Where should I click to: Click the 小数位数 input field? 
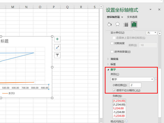pos(135,85)
